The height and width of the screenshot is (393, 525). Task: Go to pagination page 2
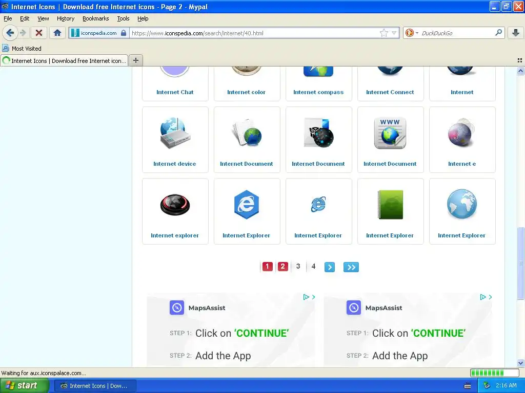(282, 266)
